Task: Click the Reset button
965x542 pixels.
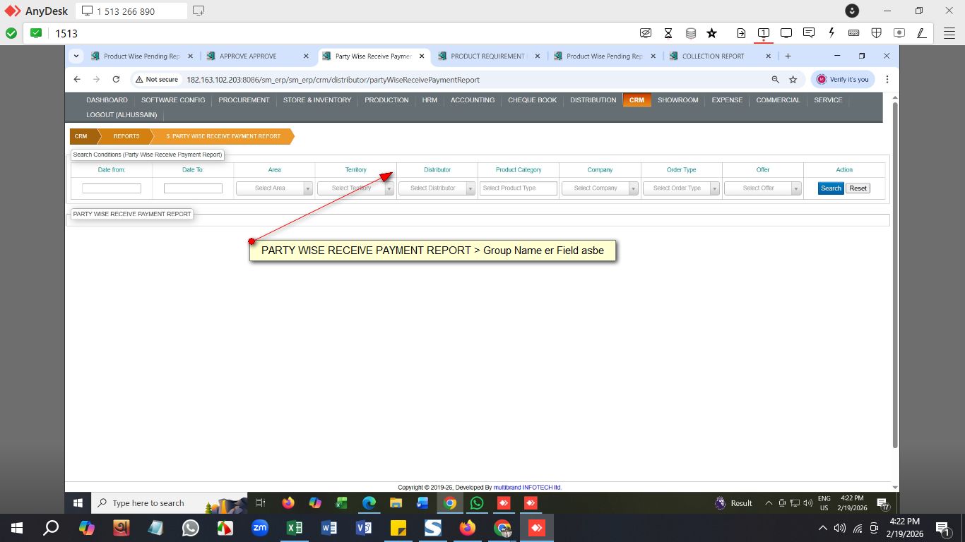Action: [858, 188]
